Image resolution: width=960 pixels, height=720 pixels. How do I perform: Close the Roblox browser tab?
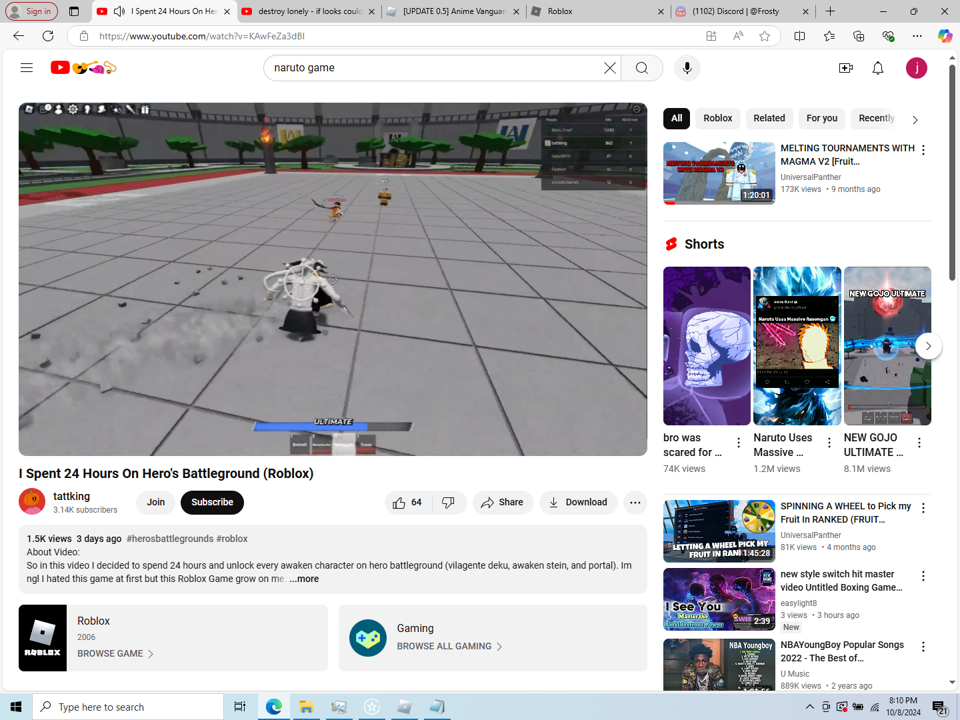tap(661, 11)
